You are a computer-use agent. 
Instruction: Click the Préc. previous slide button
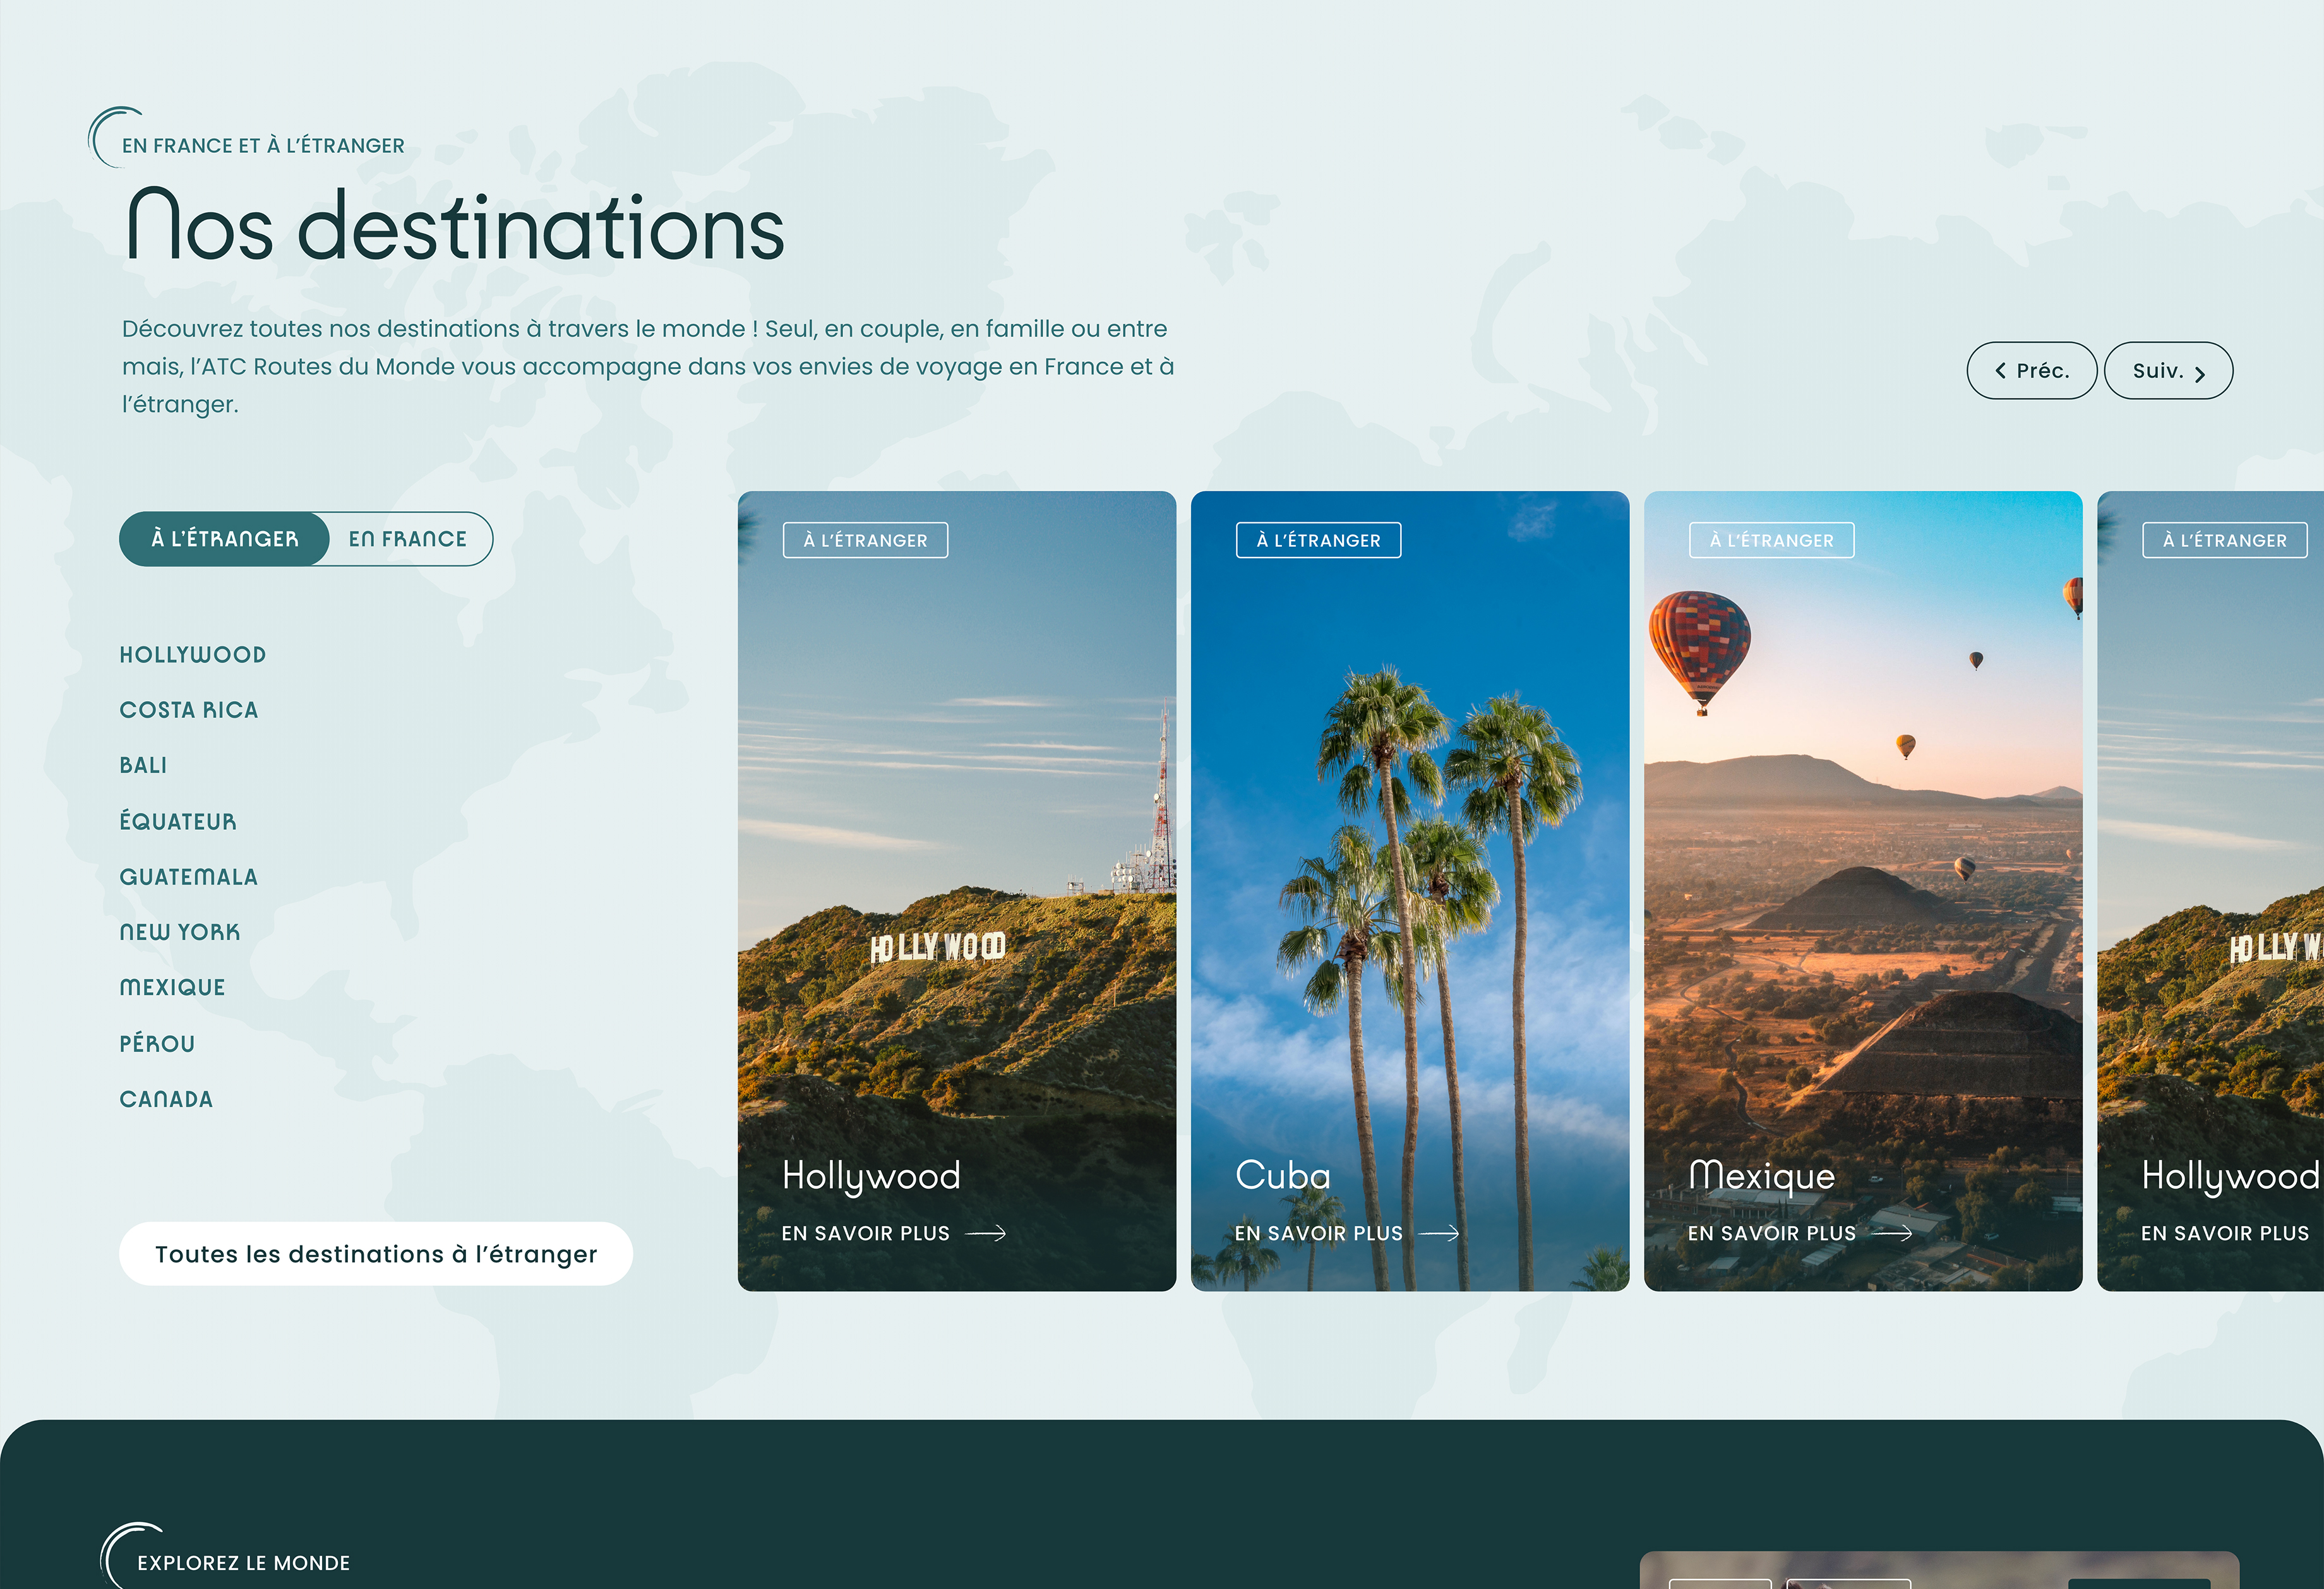(x=2031, y=371)
